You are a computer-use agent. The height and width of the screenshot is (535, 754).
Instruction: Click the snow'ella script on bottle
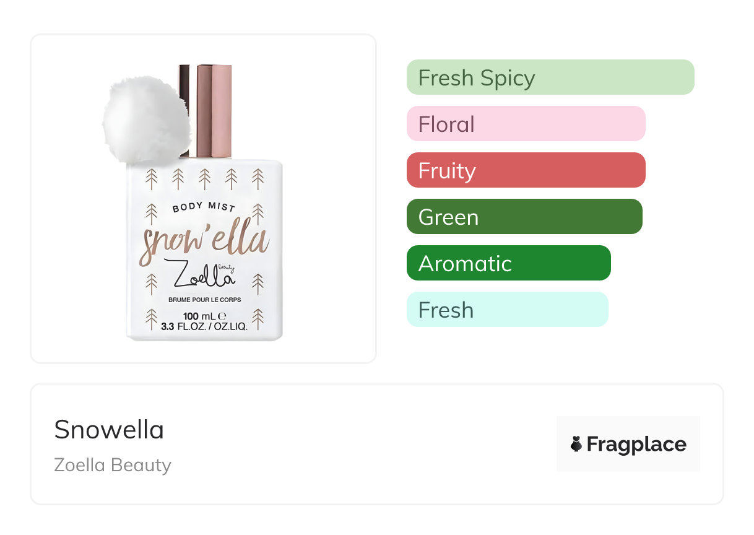pos(204,243)
